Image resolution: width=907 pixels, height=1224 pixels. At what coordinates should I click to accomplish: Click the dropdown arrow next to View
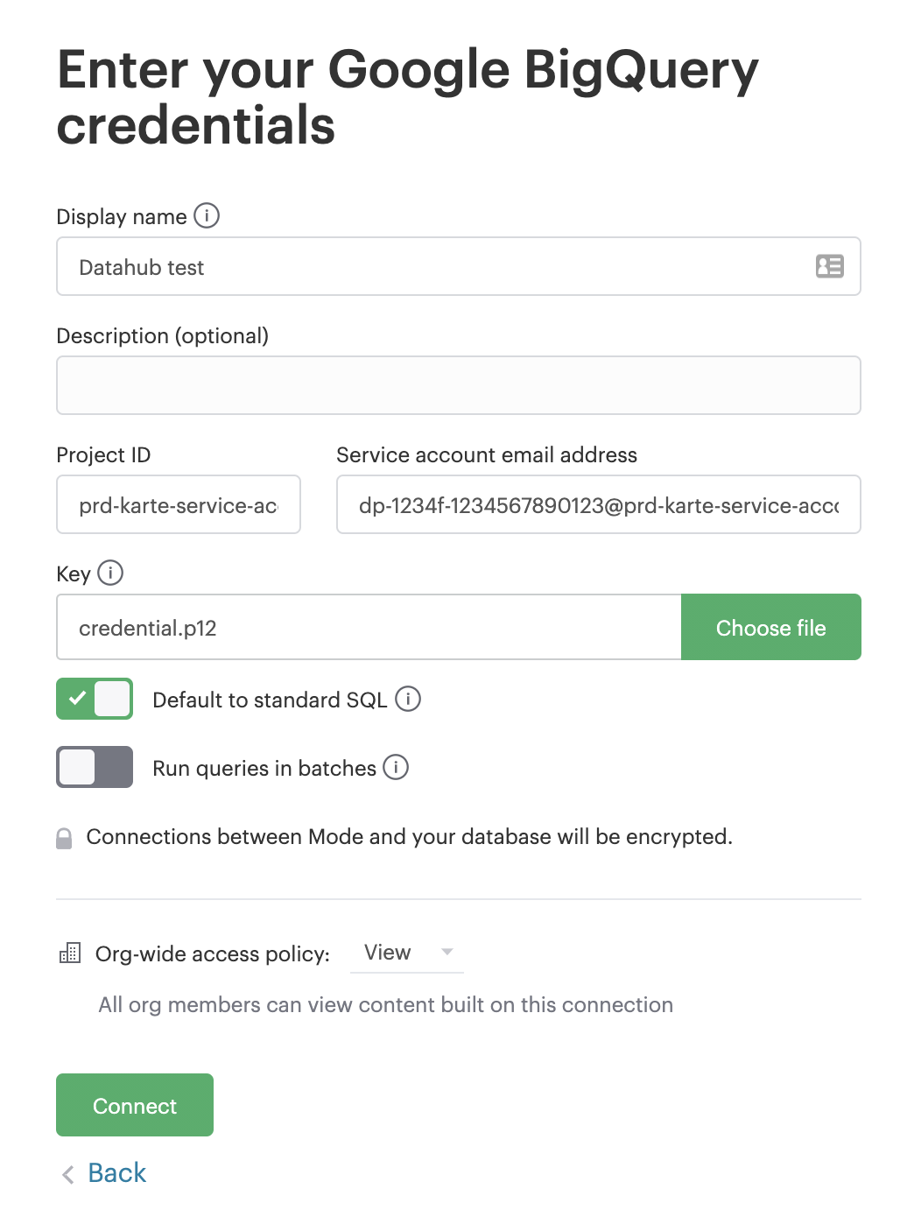(x=447, y=952)
